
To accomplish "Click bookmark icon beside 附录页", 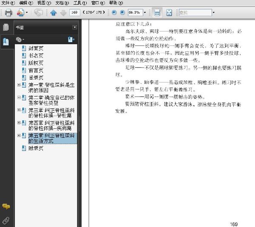I will [x=24, y=148].
